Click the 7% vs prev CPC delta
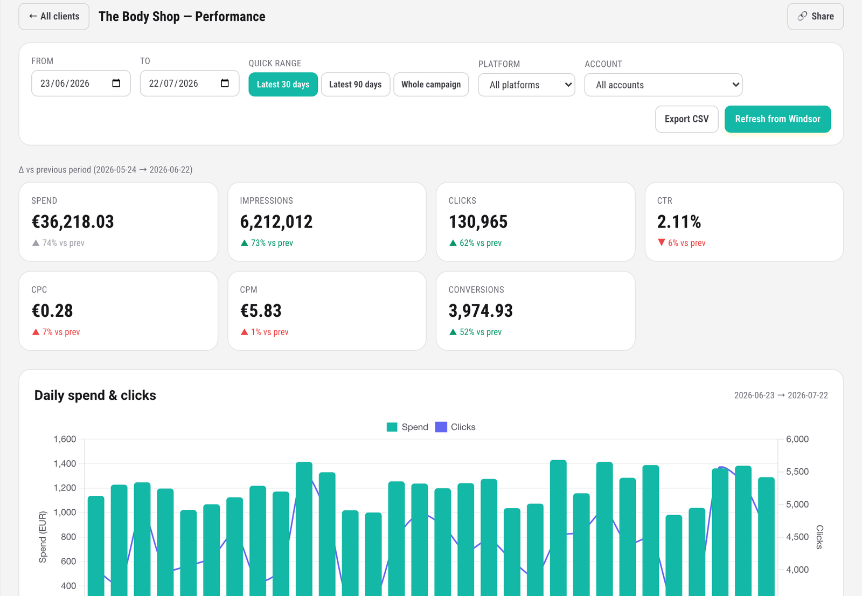 point(56,332)
